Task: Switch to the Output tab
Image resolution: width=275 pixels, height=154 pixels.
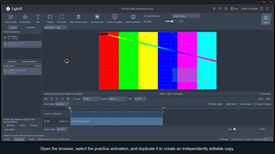Action: [31, 139]
